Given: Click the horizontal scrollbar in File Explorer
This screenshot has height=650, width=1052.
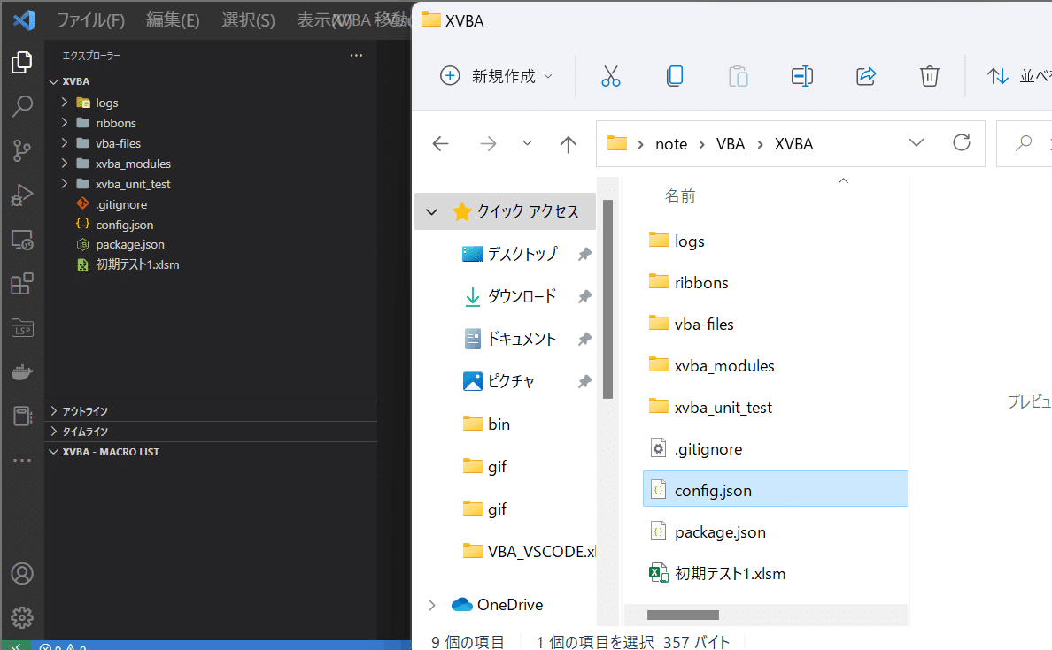Looking at the screenshot, I should click(682, 615).
